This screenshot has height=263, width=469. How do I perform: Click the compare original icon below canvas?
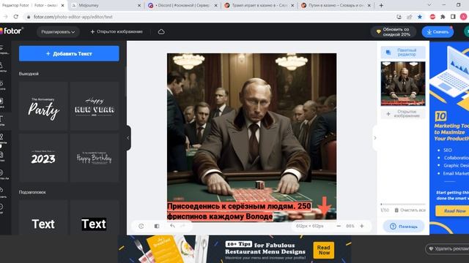click(157, 226)
